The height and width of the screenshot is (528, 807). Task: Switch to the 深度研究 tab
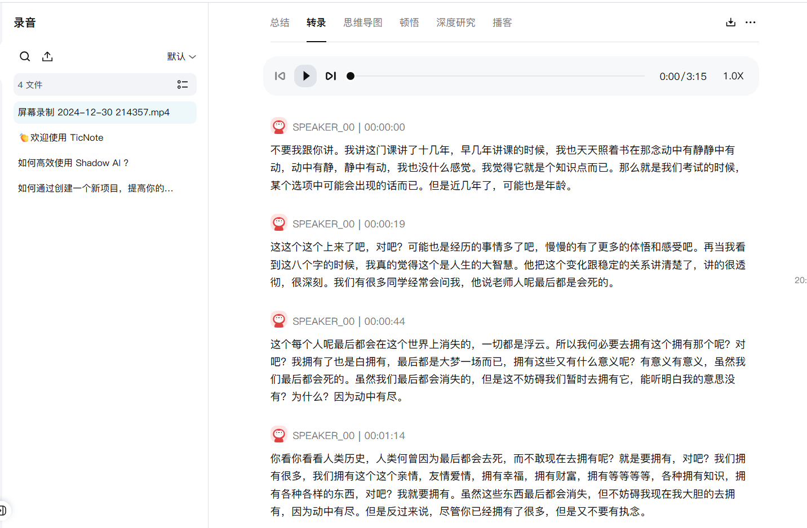tap(456, 23)
